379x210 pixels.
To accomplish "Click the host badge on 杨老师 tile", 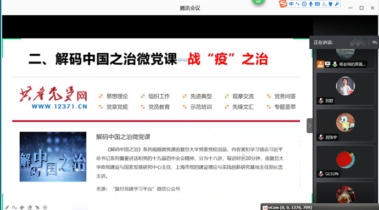I will click(x=320, y=64).
